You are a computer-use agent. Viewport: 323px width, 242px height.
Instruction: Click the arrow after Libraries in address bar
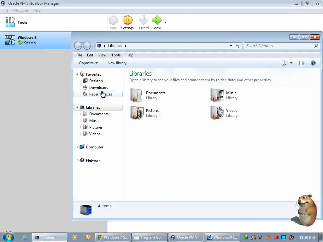[x=126, y=46]
